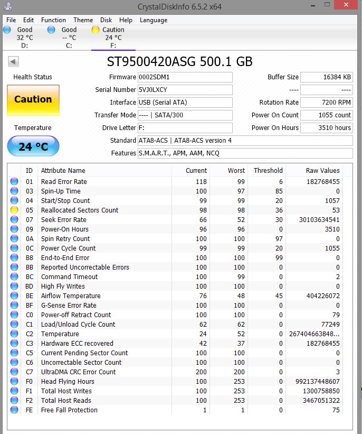This screenshot has width=362, height=434.
Task: Click the Interface field USB (Serial ATA)
Action: click(x=185, y=103)
